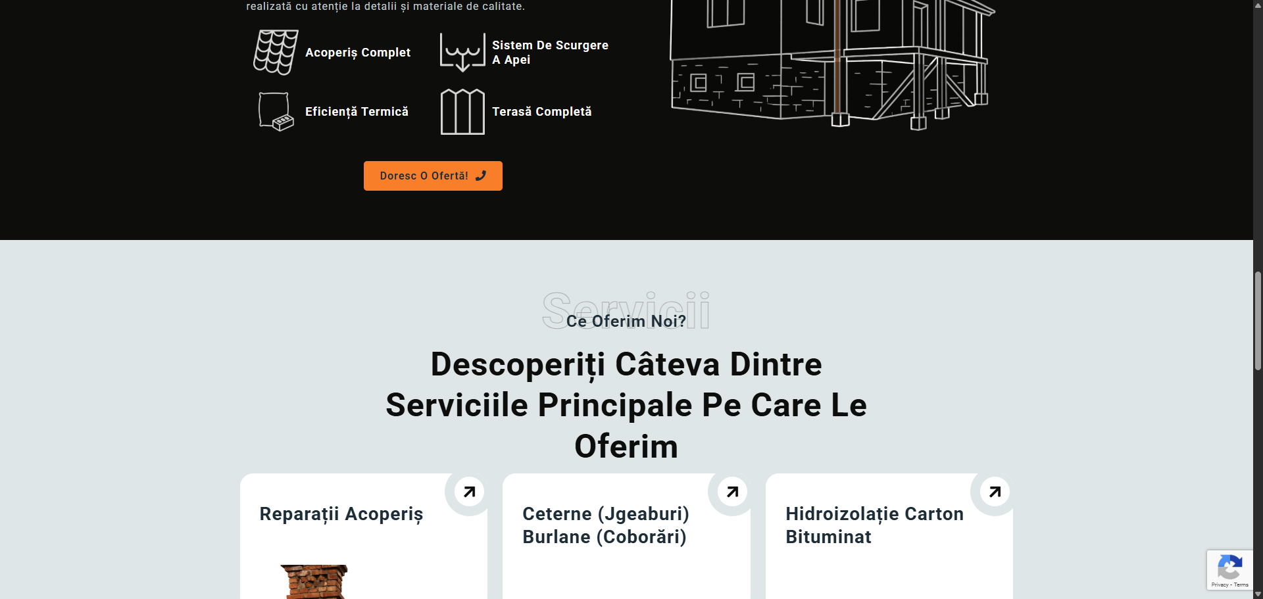1263x599 pixels.
Task: Click the page vertical scrollbar thumb
Action: [x=1258, y=321]
